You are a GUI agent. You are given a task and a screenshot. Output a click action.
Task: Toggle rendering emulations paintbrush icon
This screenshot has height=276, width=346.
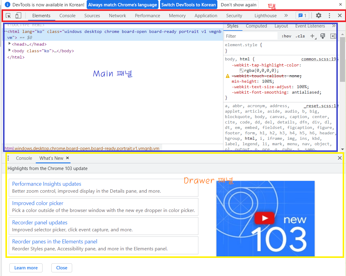[x=323, y=36]
